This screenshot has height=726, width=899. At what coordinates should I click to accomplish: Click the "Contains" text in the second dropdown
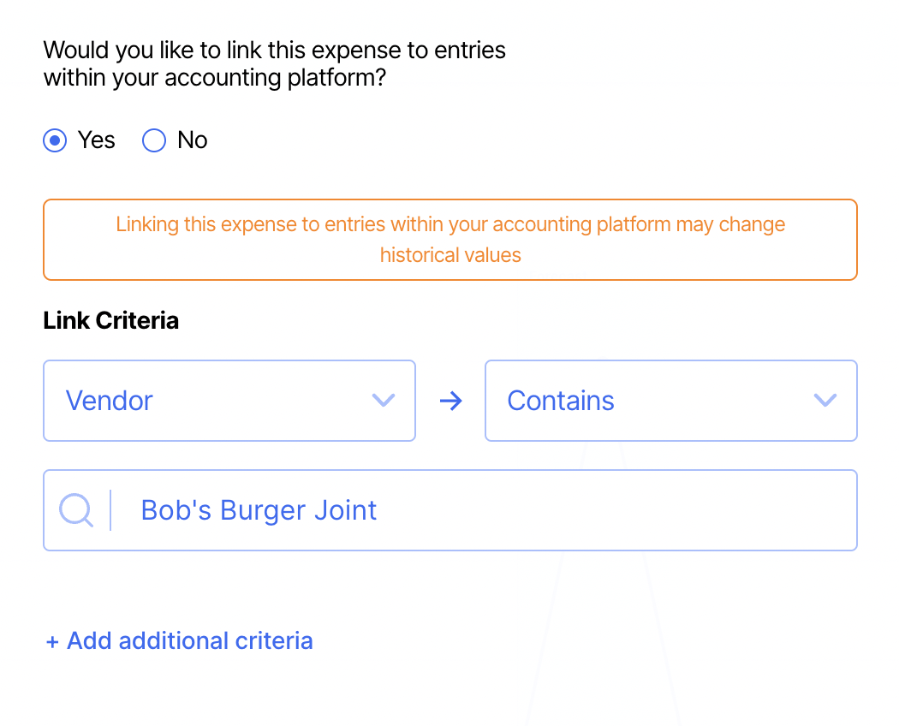(561, 401)
